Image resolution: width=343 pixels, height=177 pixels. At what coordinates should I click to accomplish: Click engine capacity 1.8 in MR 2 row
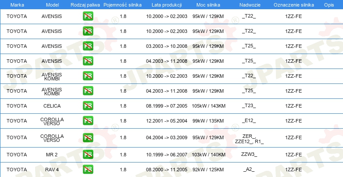pyautogui.click(x=123, y=155)
